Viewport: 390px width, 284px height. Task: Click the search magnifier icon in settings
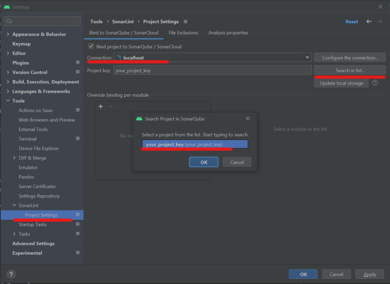click(x=9, y=21)
